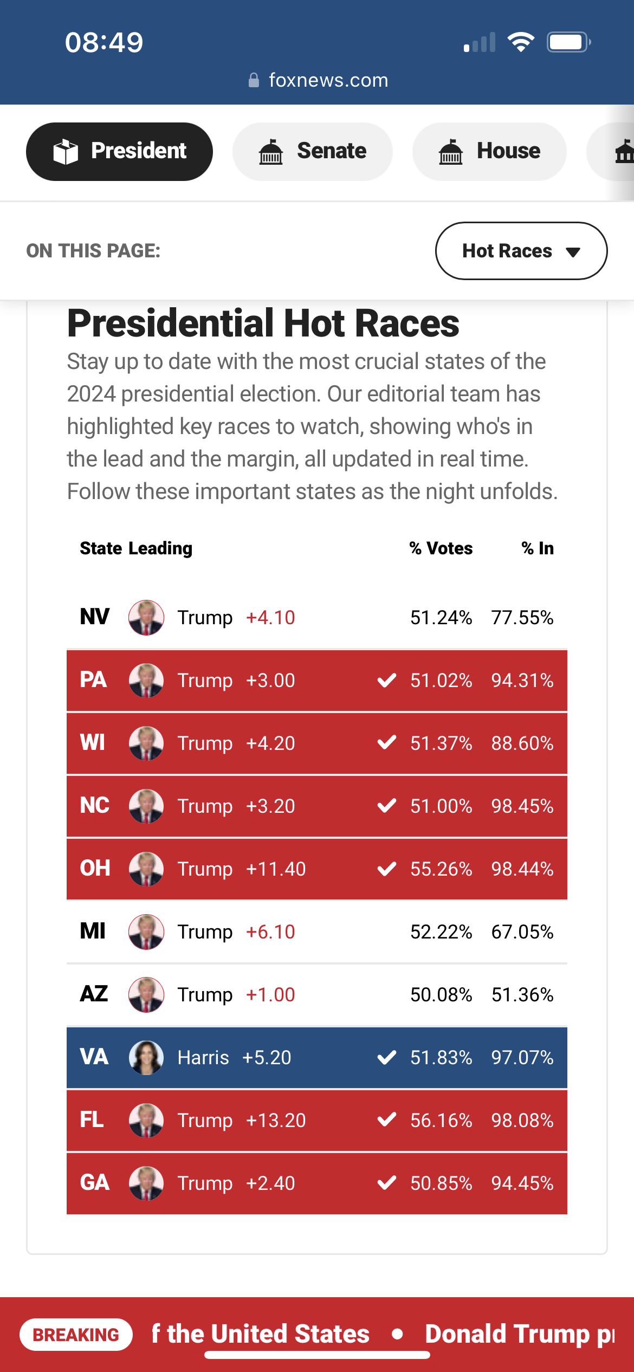Tap the capitol icon beside House
Viewport: 634px width, 1372px height.
point(451,151)
